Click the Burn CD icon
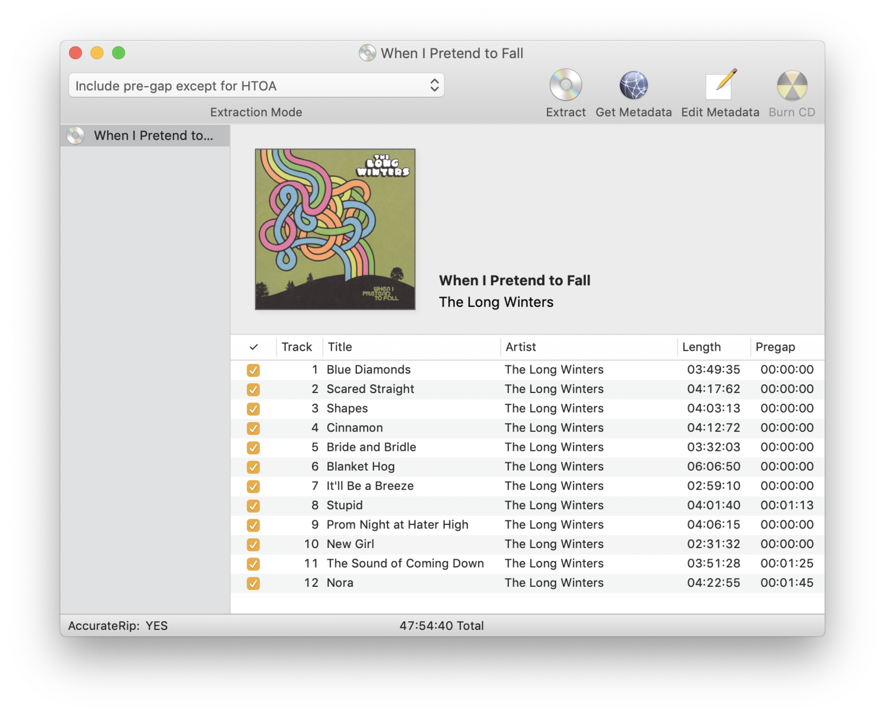This screenshot has width=885, height=716. (x=791, y=85)
